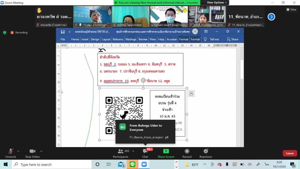Expand video options arrow beside Stop Video
The image size is (300, 169).
(41, 151)
